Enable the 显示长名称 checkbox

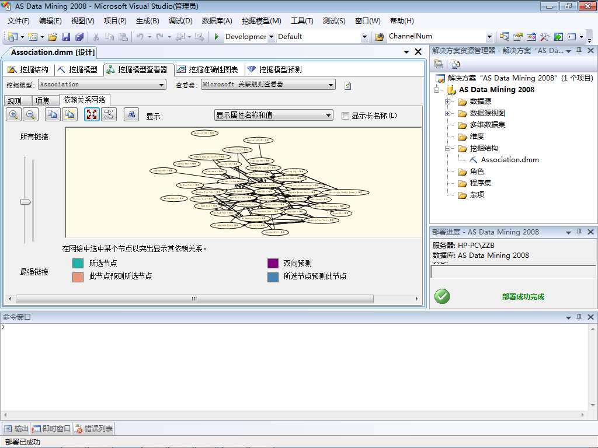pyautogui.click(x=345, y=116)
